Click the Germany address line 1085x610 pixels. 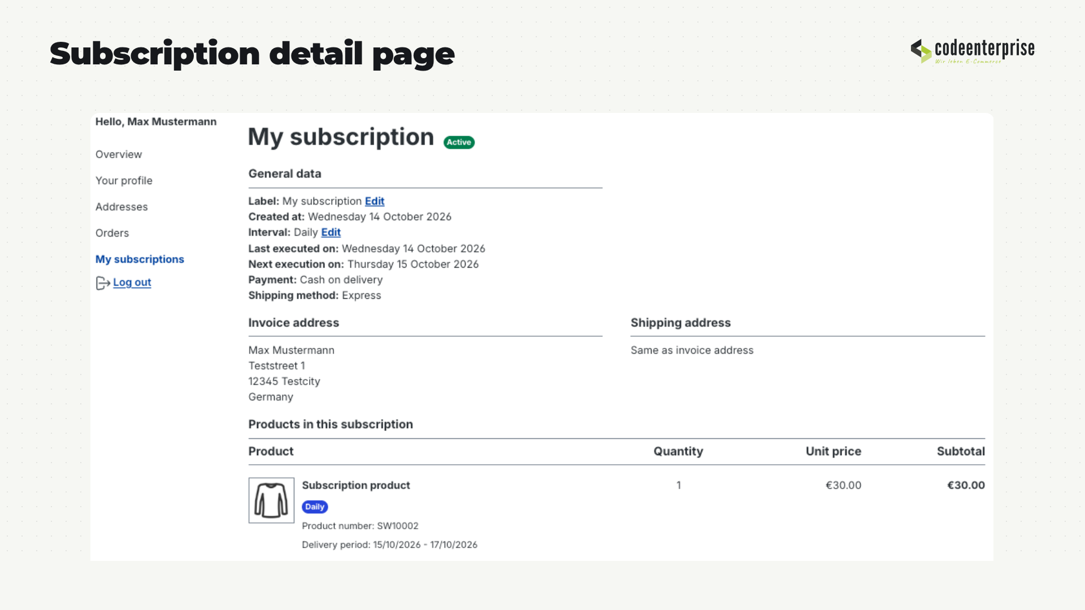point(271,397)
